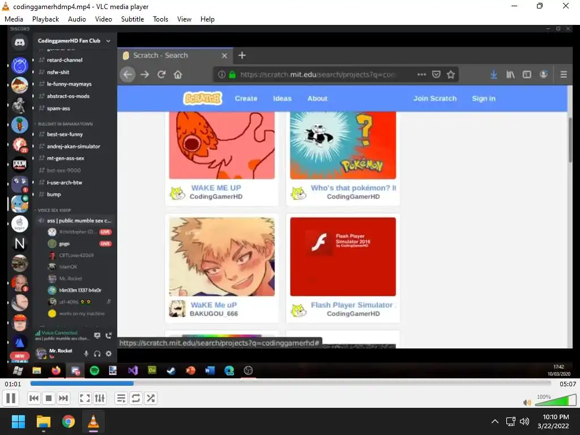Skip to next media in VLC
580x435 pixels.
(x=63, y=398)
